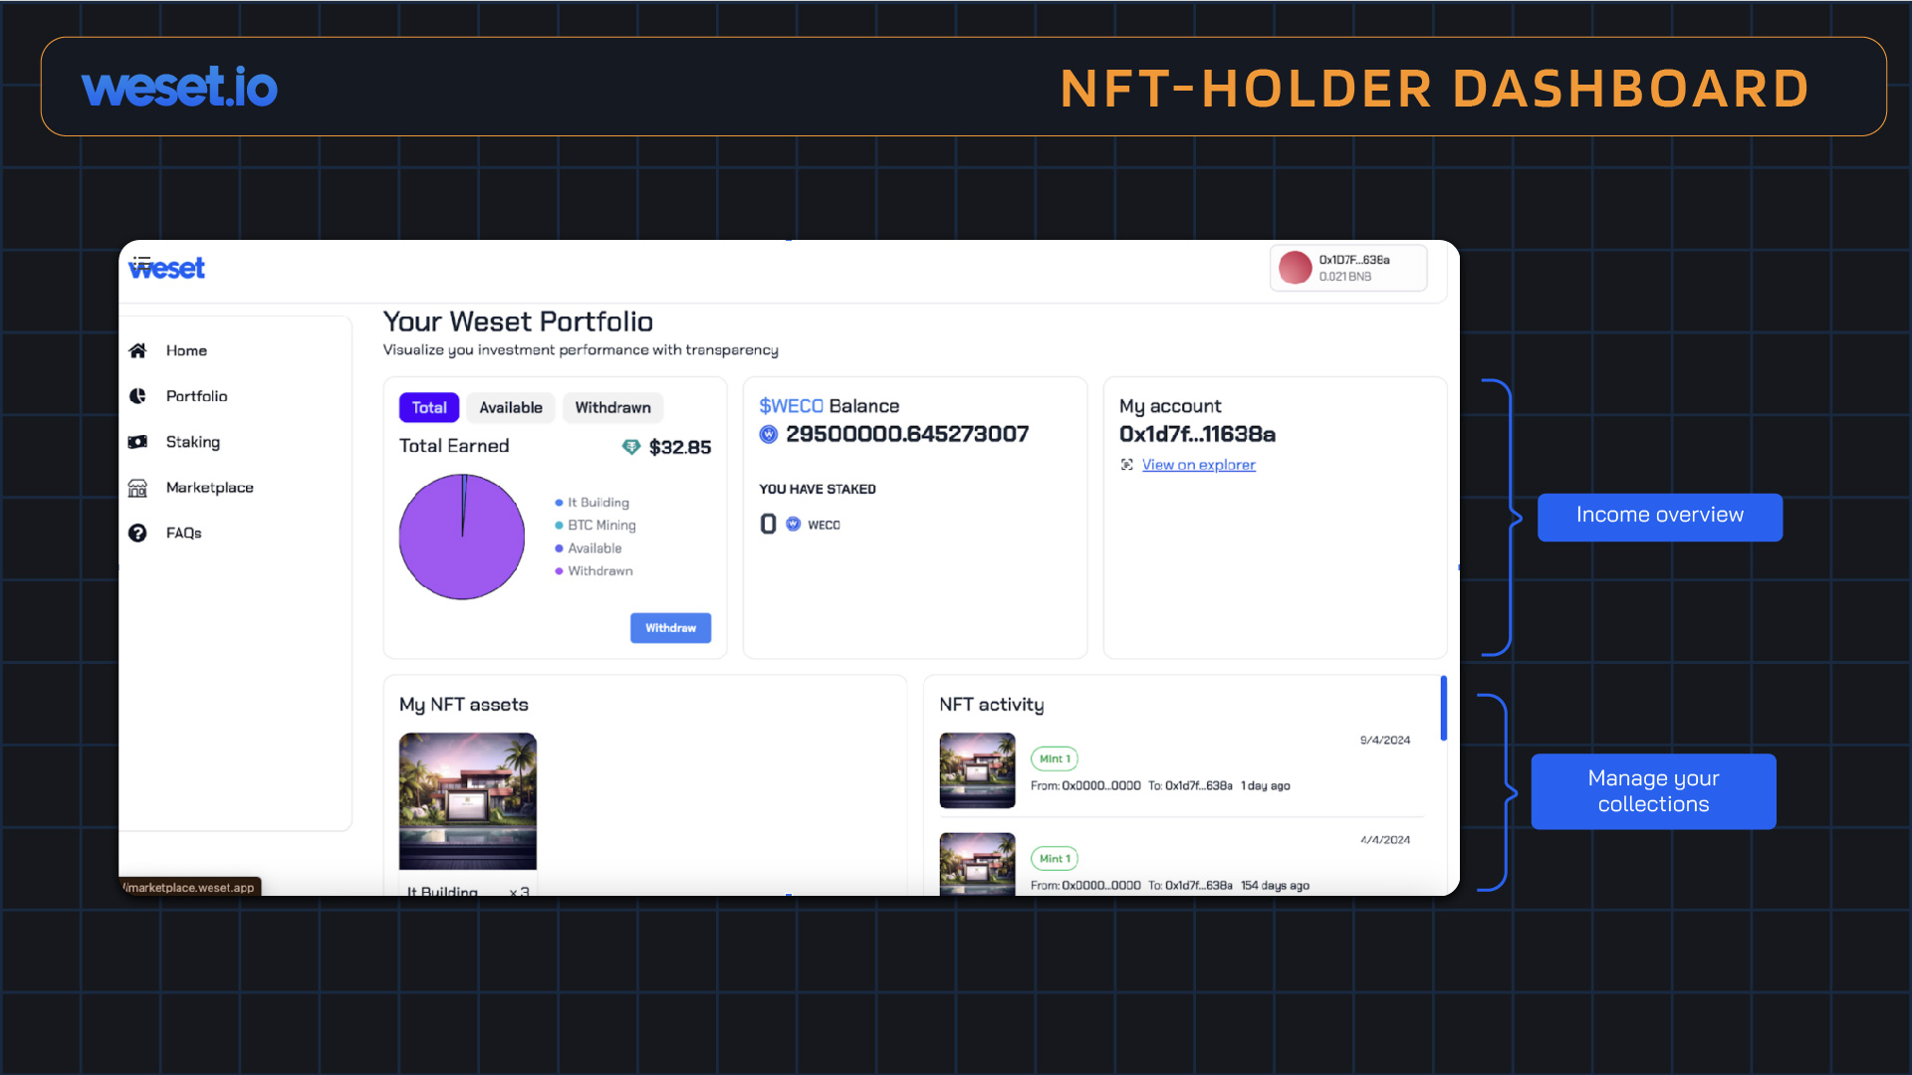Click the Withdraw button

click(x=671, y=627)
